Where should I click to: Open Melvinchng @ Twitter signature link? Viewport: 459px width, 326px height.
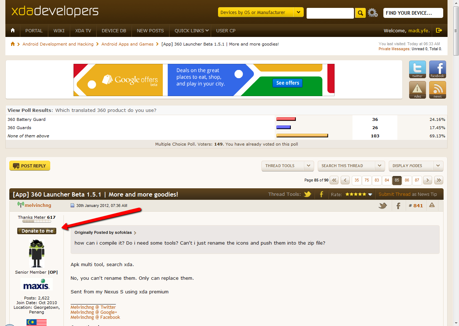(x=93, y=307)
